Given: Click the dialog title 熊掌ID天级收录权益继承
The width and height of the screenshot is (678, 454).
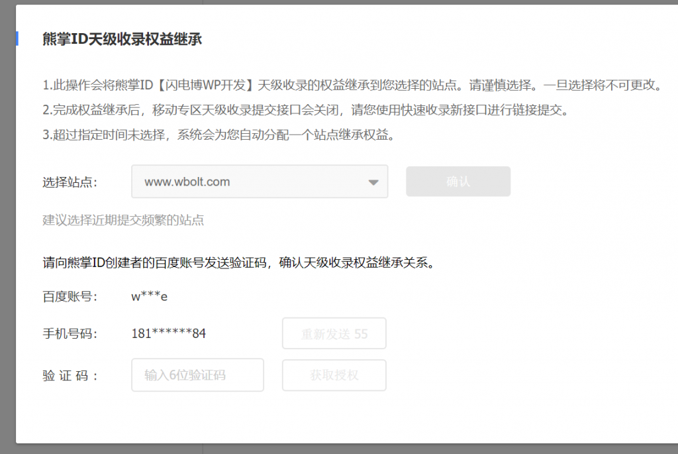Looking at the screenshot, I should click(x=123, y=40).
